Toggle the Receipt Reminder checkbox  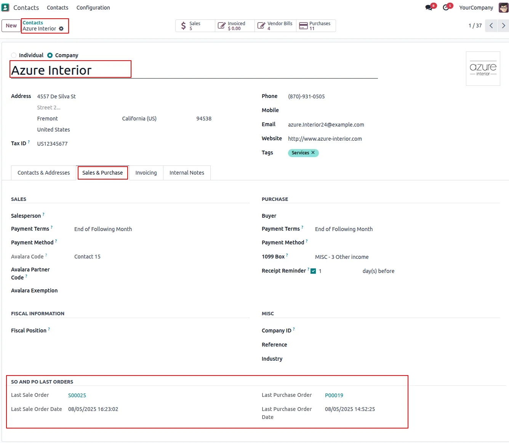pyautogui.click(x=313, y=271)
